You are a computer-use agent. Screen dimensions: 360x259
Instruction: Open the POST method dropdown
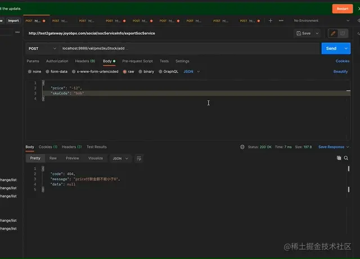(42, 49)
